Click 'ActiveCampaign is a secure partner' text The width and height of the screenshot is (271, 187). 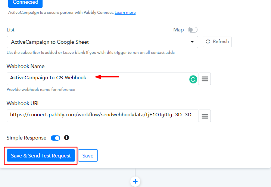coord(61,12)
